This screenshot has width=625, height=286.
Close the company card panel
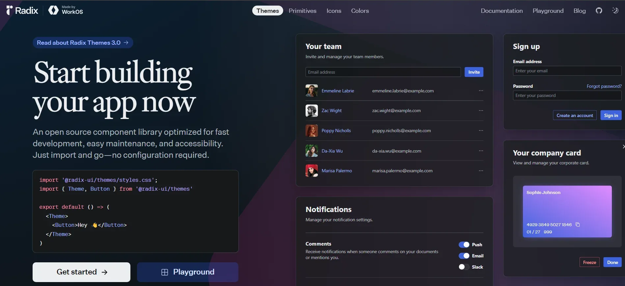point(623,146)
